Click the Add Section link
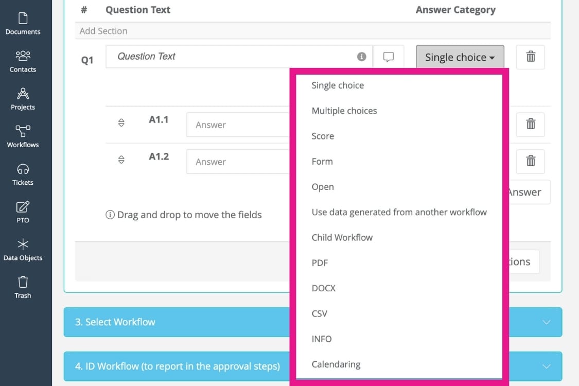This screenshot has height=386, width=579. [103, 31]
